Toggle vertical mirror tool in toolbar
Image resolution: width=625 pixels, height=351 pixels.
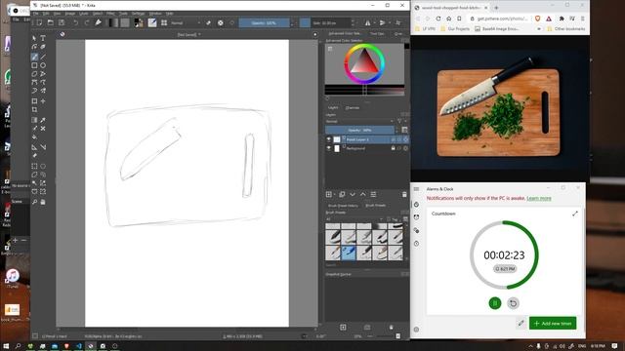pyautogui.click(x=382, y=22)
